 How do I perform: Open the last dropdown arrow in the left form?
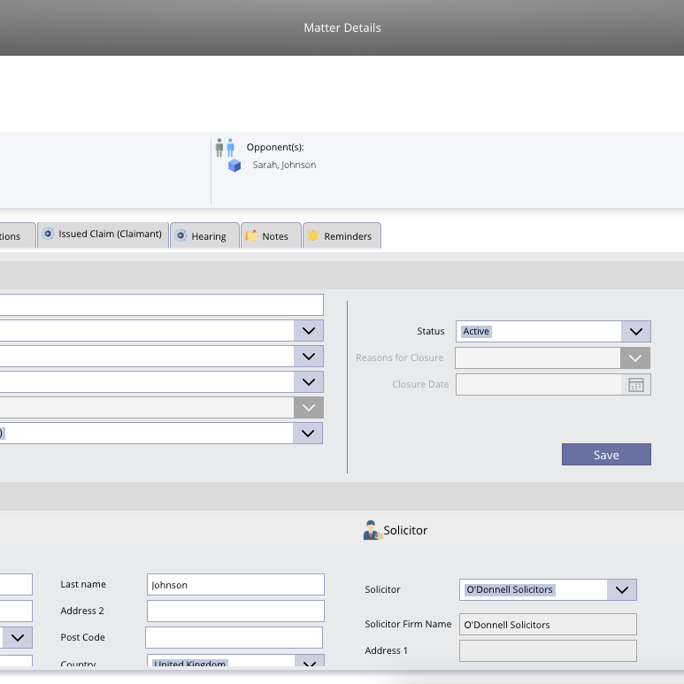click(x=308, y=434)
